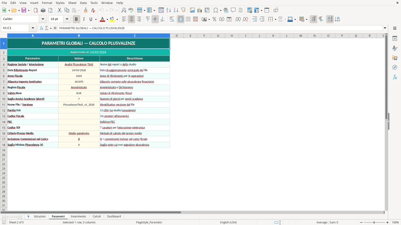This screenshot has width=401, height=225.
Task: Insert a comment
Action: tap(233, 10)
